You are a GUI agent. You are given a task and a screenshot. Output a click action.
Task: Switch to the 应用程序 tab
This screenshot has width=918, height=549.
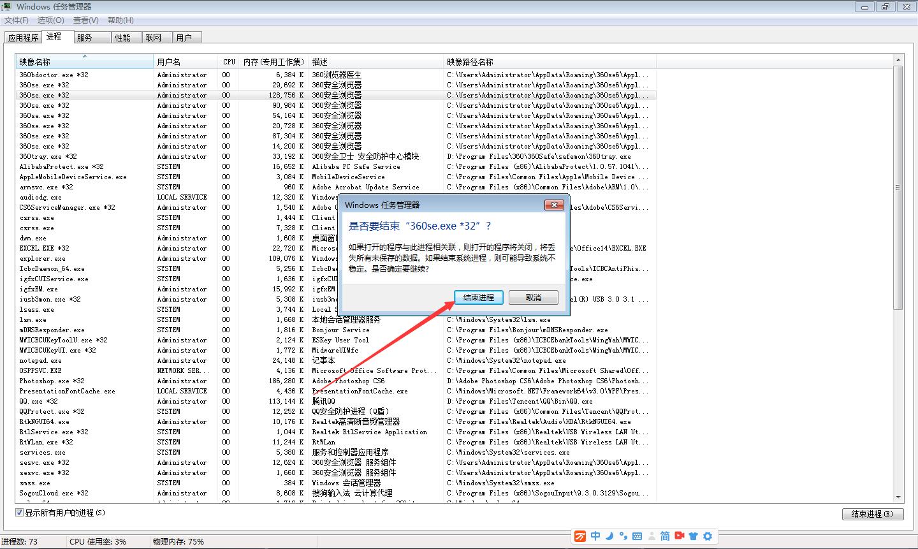(x=24, y=38)
